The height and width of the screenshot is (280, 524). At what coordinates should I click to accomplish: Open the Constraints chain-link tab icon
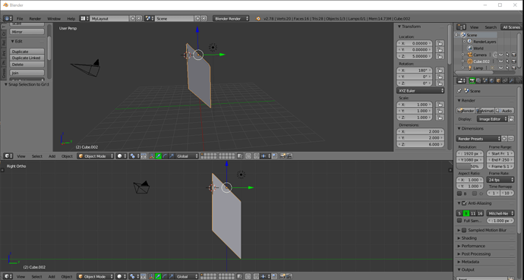(x=504, y=80)
